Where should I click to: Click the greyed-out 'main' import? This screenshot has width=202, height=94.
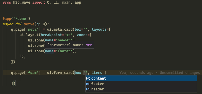(66, 3)
